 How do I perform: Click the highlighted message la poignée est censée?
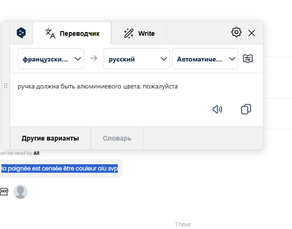[x=60, y=168]
